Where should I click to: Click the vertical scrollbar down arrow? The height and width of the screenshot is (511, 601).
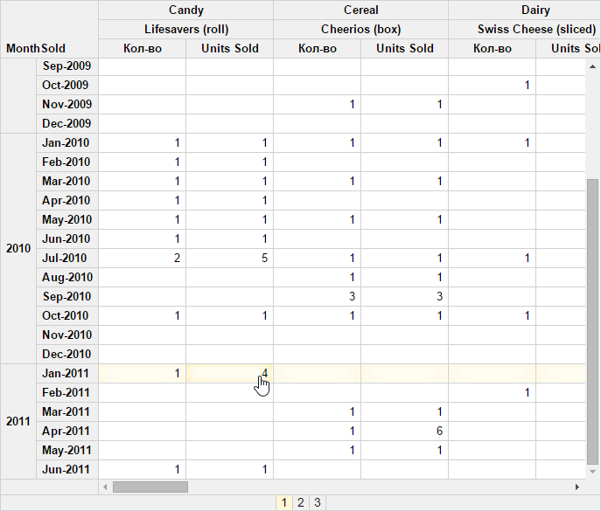point(592,472)
